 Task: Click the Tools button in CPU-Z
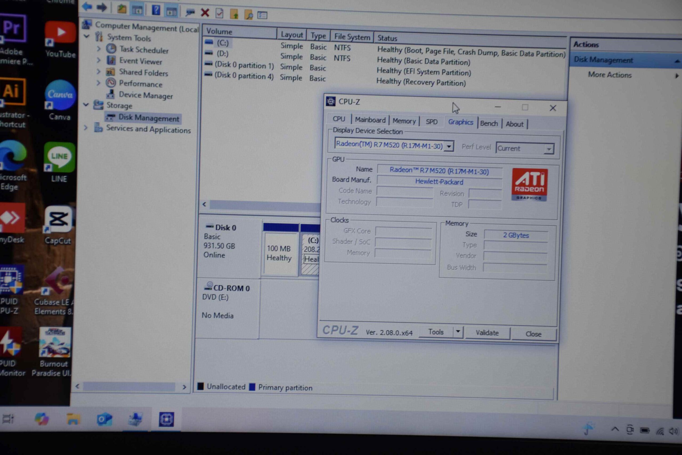click(x=436, y=332)
